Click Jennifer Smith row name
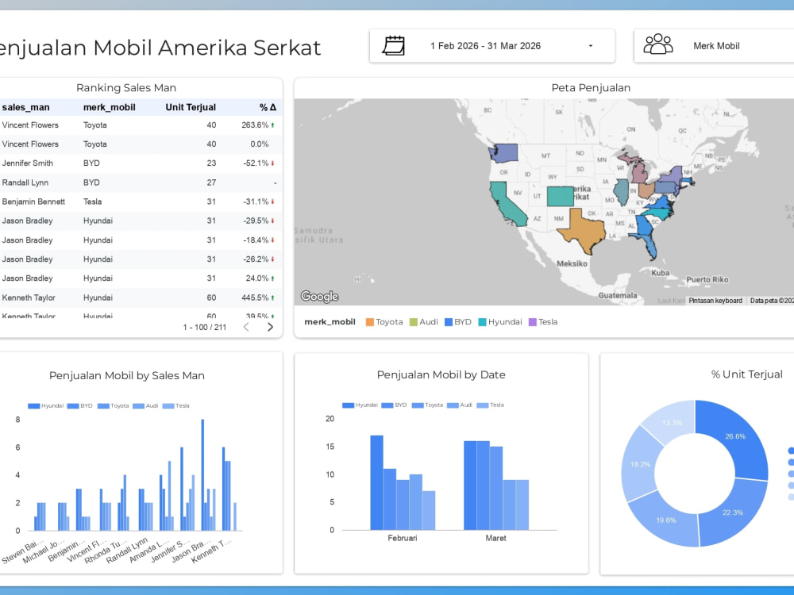The width and height of the screenshot is (794, 595). click(x=27, y=163)
